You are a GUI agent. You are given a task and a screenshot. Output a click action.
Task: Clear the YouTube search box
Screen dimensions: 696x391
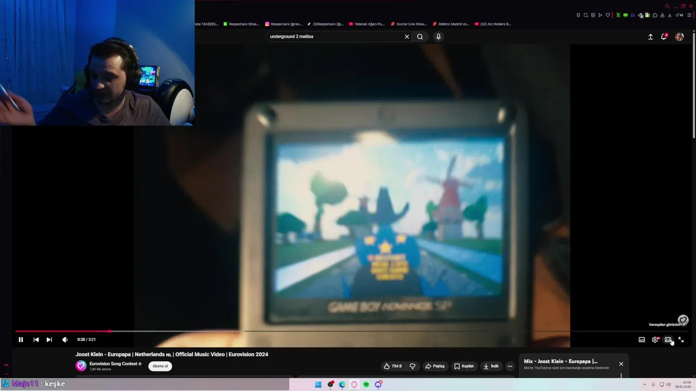pos(407,36)
